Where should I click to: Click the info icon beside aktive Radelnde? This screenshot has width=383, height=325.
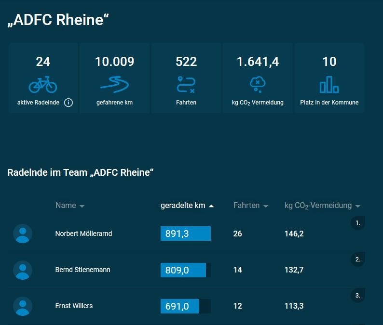click(68, 103)
